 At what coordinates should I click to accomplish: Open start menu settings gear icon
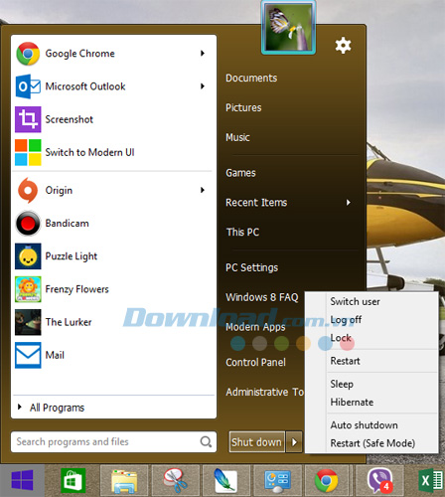click(343, 46)
